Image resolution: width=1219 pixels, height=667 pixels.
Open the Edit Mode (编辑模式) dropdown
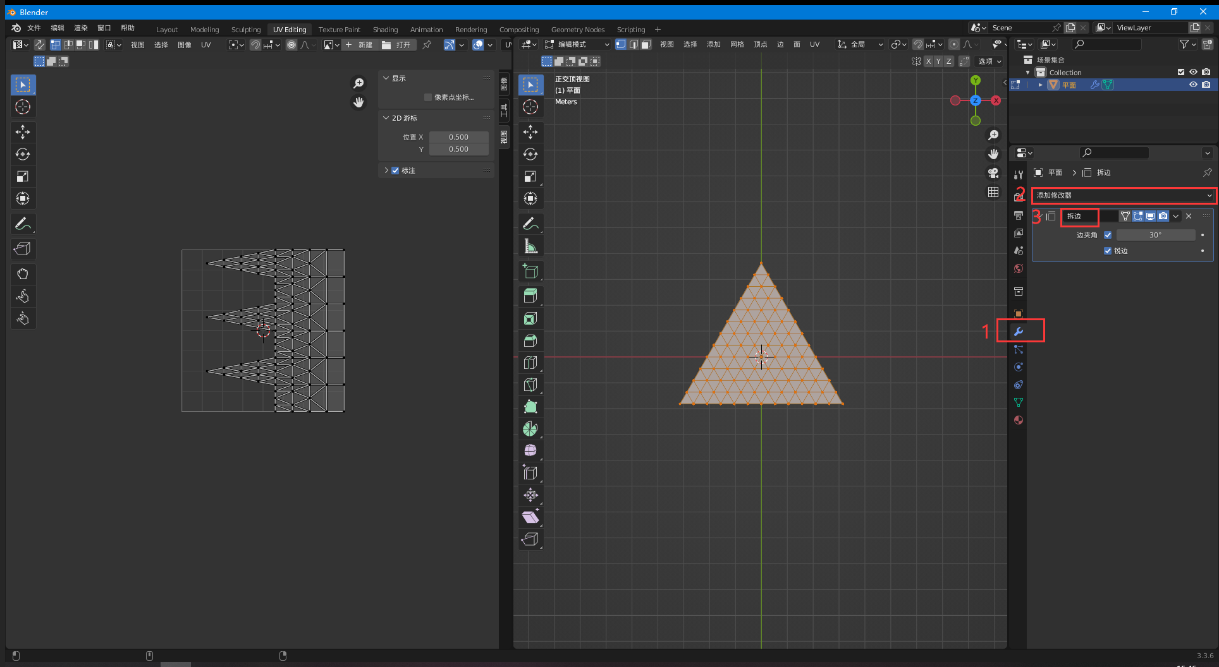577,44
